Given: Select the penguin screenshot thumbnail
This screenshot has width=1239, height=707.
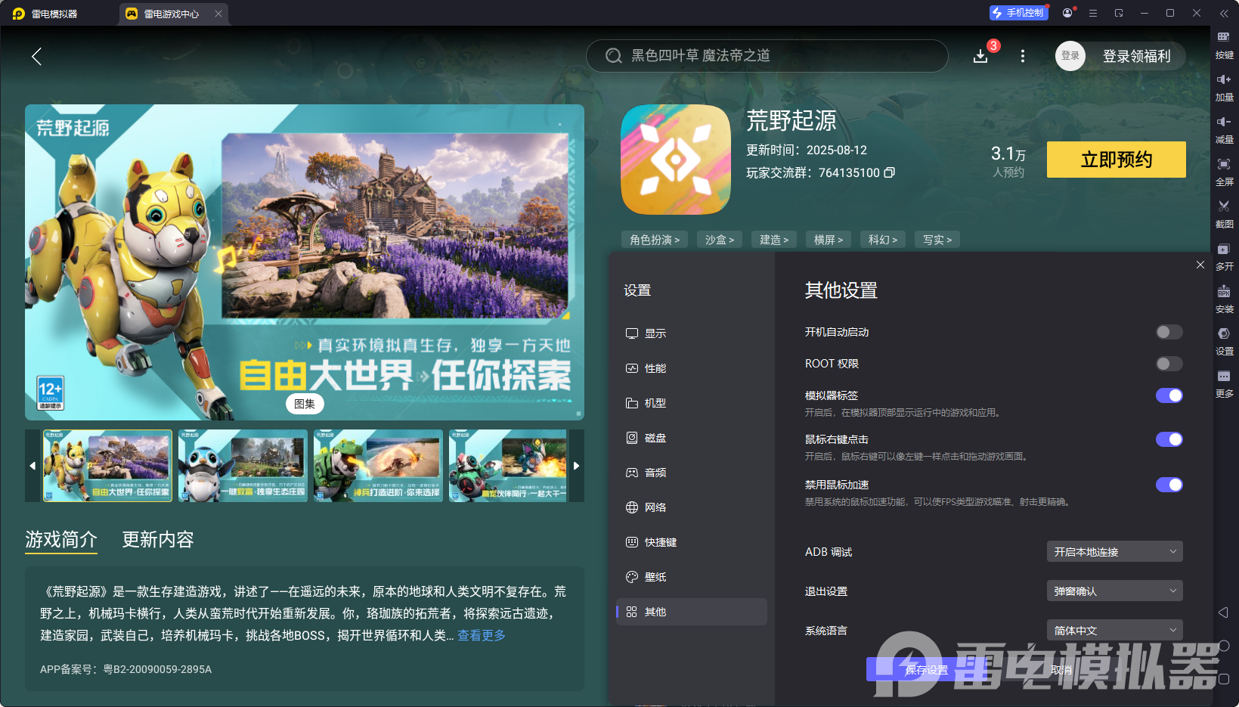Looking at the screenshot, I should click(x=242, y=466).
